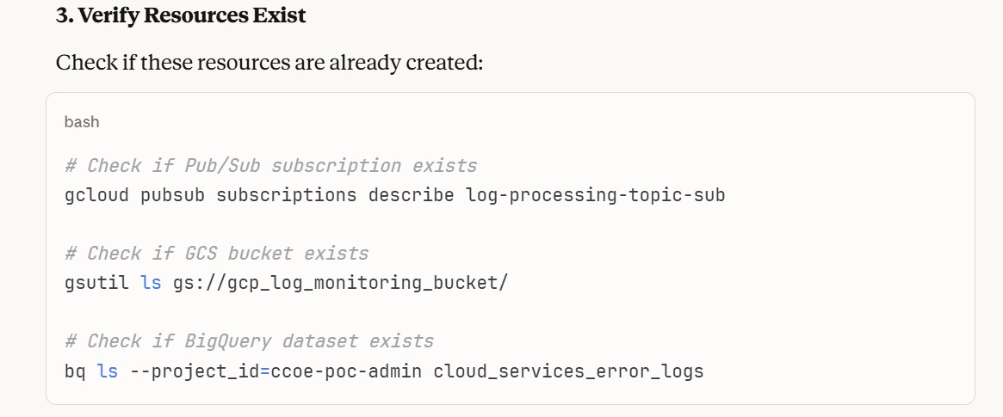The height and width of the screenshot is (417, 1003).
Task: Click the blue ls after gsutil
Action: coord(152,283)
